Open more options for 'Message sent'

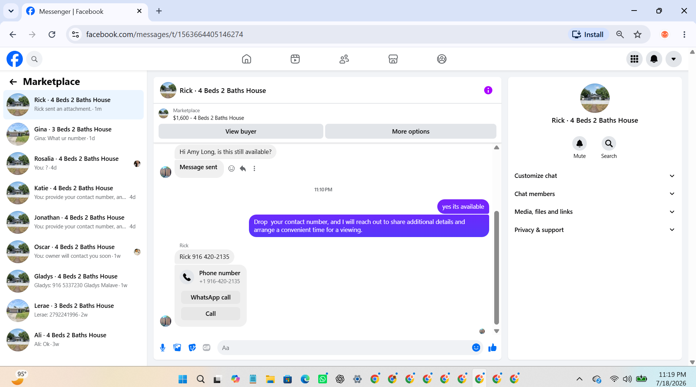click(x=254, y=168)
